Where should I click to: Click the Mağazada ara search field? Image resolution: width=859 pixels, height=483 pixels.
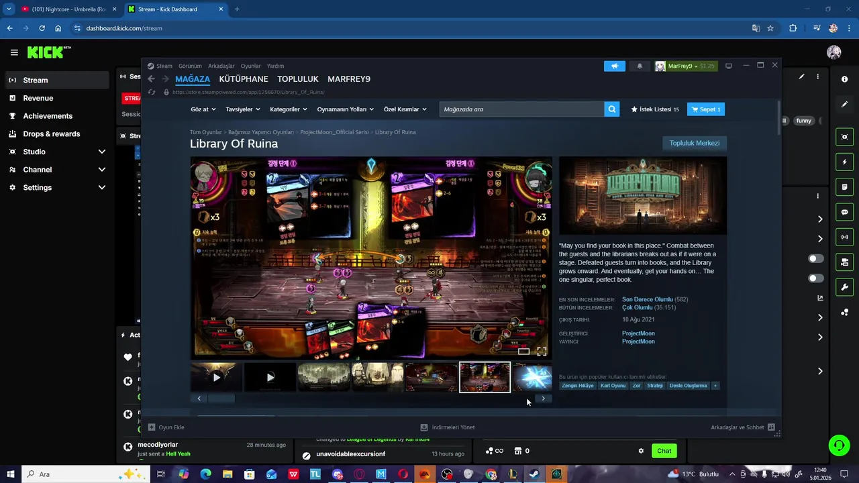coord(521,109)
